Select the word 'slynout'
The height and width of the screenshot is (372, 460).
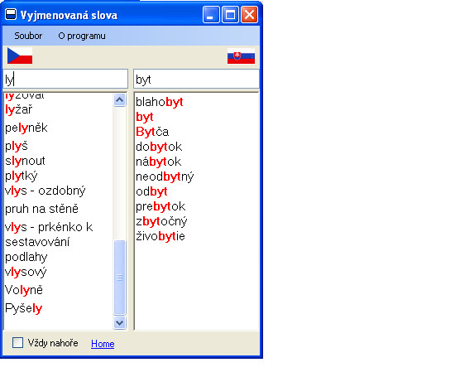tap(25, 161)
